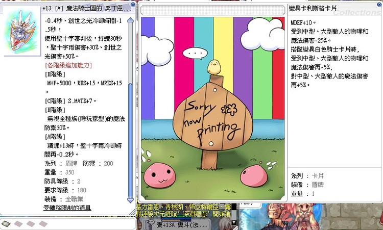Click the line 無視全種族(除玩家型)的魔法
Viewport: 383px width, 230px height.
[86, 119]
